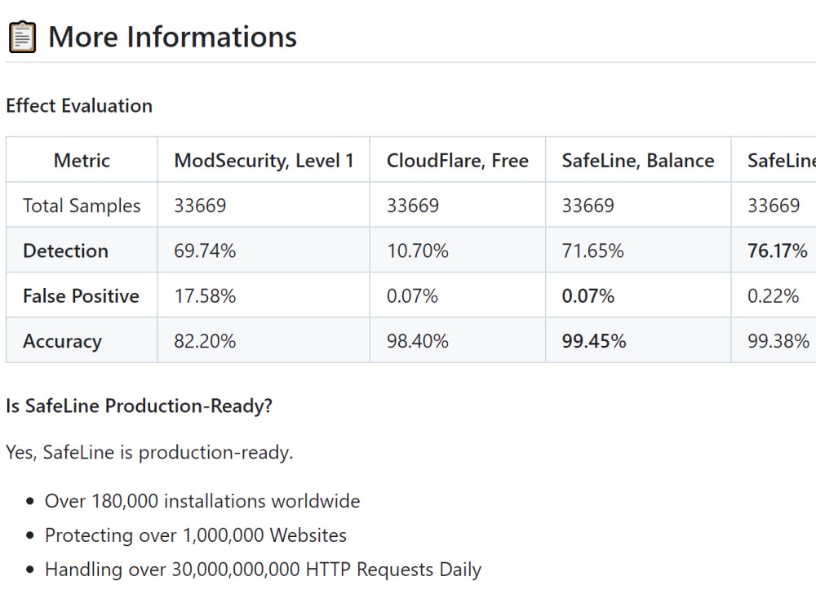Click the clipboard emoji icon
The image size is (816, 612).
(22, 37)
